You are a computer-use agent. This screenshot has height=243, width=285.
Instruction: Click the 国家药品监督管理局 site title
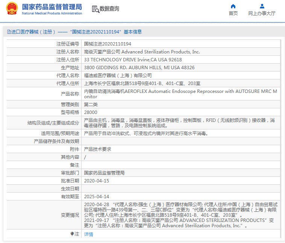point(52,6)
